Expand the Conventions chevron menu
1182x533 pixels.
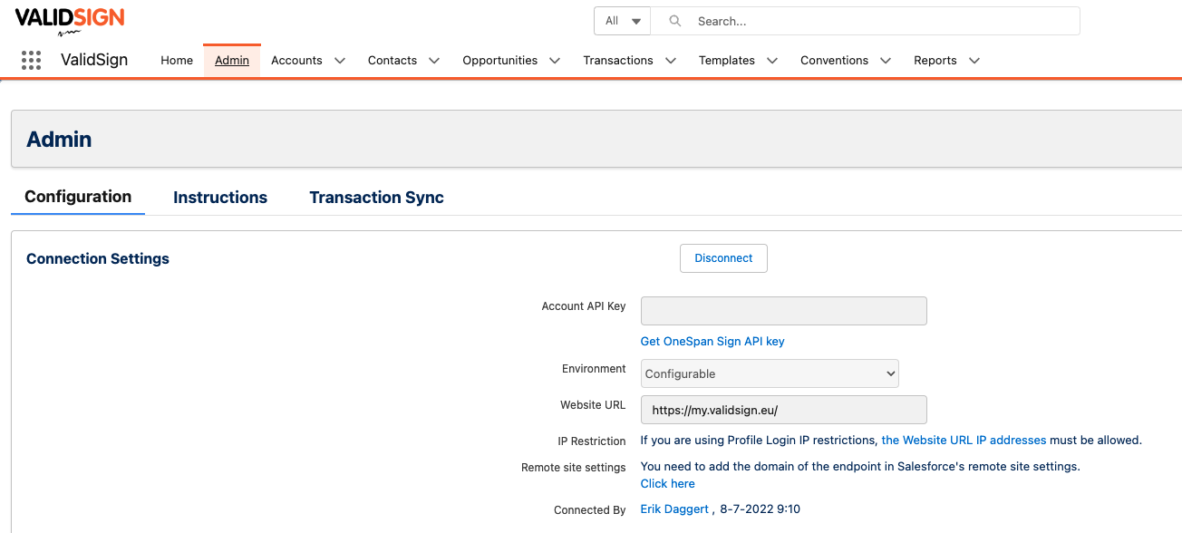tap(886, 61)
